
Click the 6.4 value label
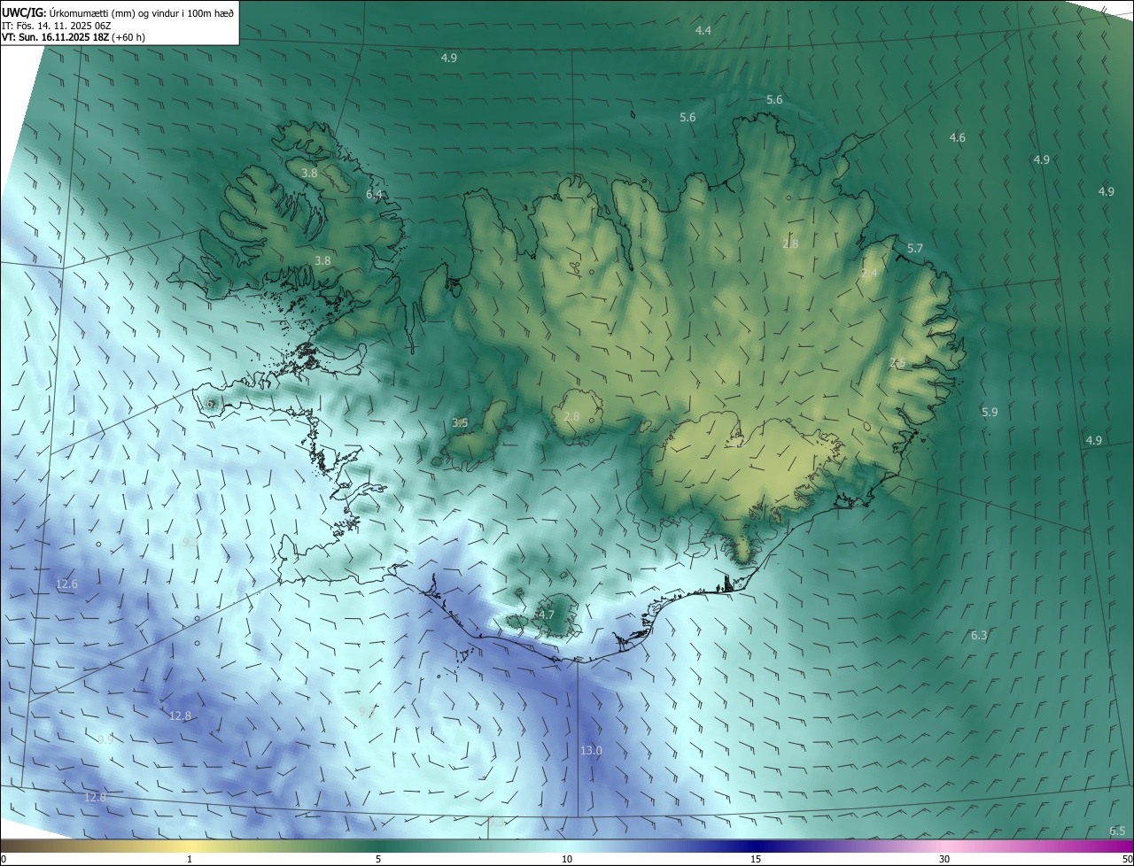pos(374,194)
